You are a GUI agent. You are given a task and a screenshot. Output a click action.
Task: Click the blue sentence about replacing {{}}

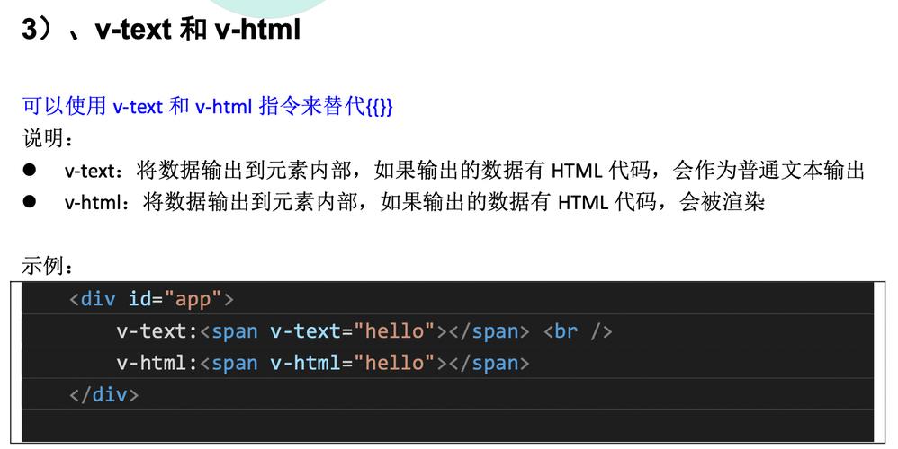[x=207, y=107]
